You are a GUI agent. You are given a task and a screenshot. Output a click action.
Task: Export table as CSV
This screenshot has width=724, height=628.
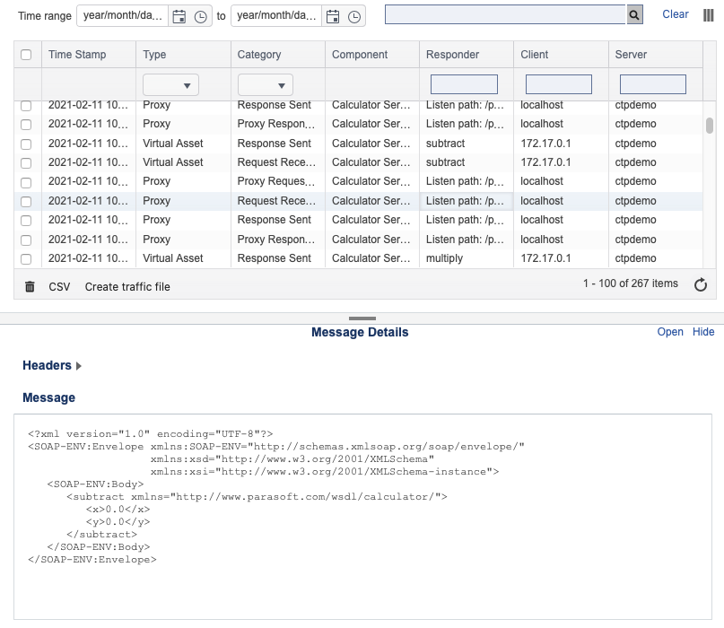59,287
